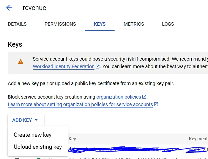
Task: Switch to the DETAILS tab
Action: click(x=17, y=24)
